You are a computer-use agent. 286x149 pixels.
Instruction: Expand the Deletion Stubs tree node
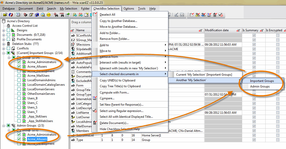4,44
